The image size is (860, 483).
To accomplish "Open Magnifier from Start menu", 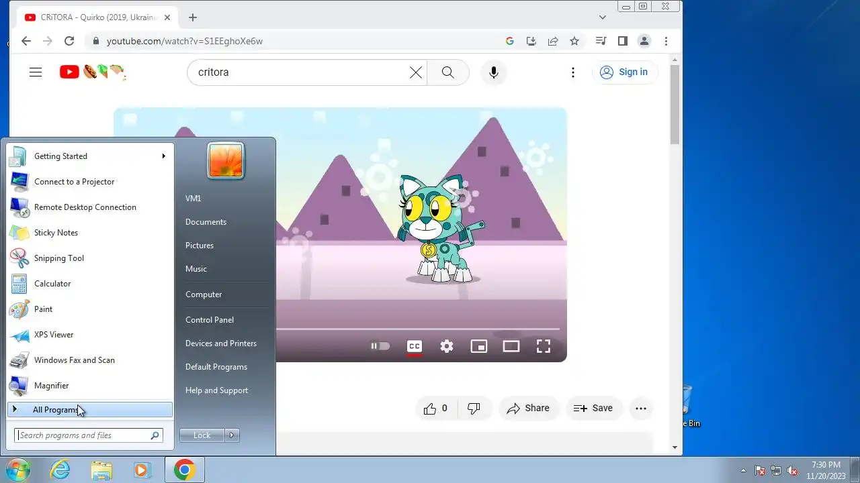I will coord(90,386).
